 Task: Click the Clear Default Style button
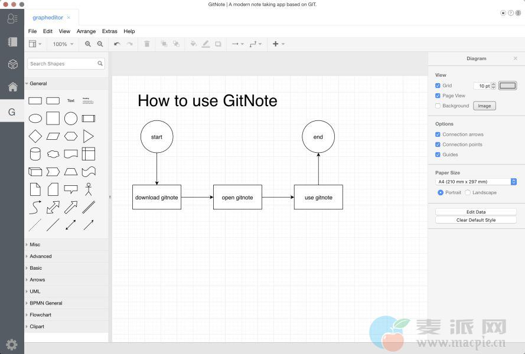(475, 220)
